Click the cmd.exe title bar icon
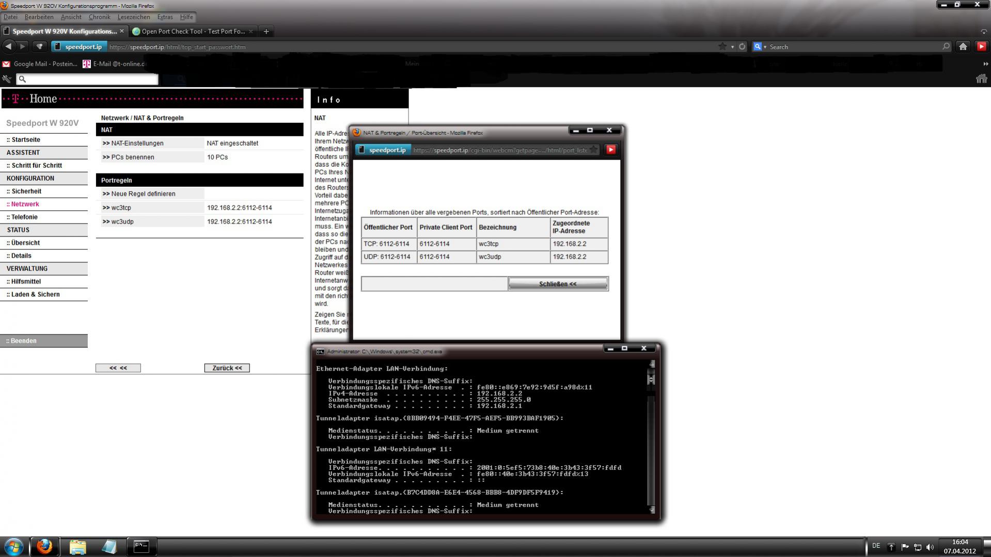This screenshot has width=991, height=557. click(x=320, y=352)
